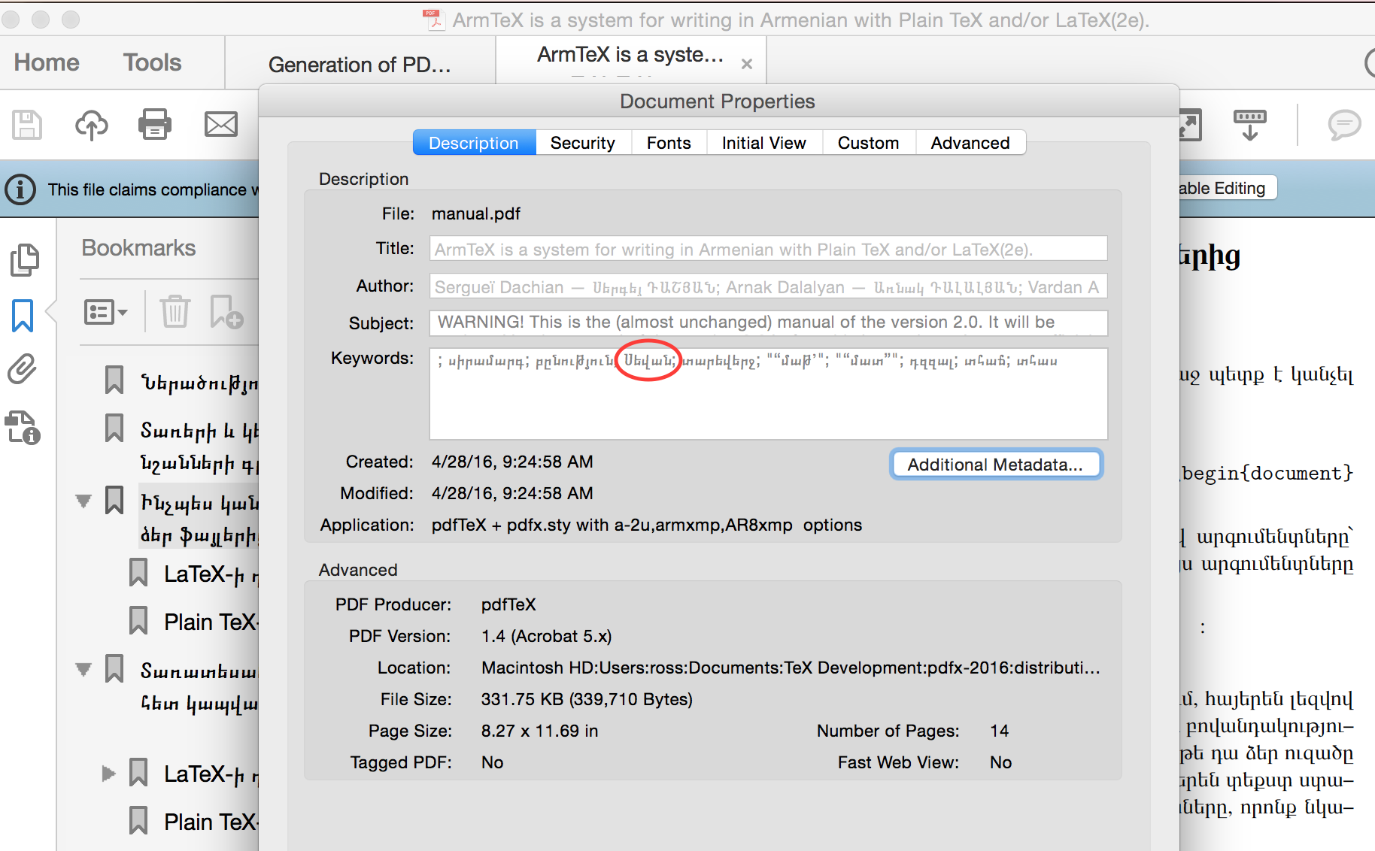Click the Save file icon
Screen dimensions: 1375x851
click(x=27, y=125)
